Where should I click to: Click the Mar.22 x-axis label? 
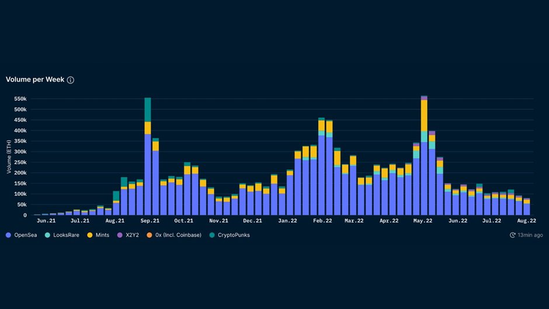[354, 221]
